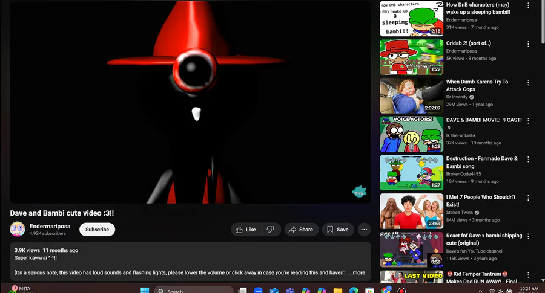The width and height of the screenshot is (545, 293).
Task: Share the Dave and Bambi video
Action: pos(302,230)
